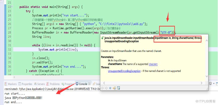Click line number 32 in the gutter
Screen dimensions: 218x105
(10, 49)
